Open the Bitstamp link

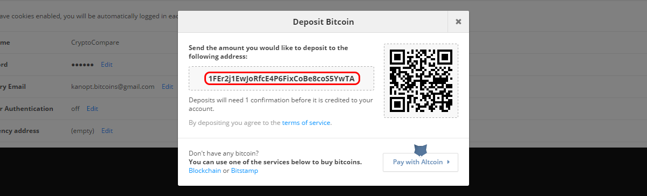tap(244, 171)
